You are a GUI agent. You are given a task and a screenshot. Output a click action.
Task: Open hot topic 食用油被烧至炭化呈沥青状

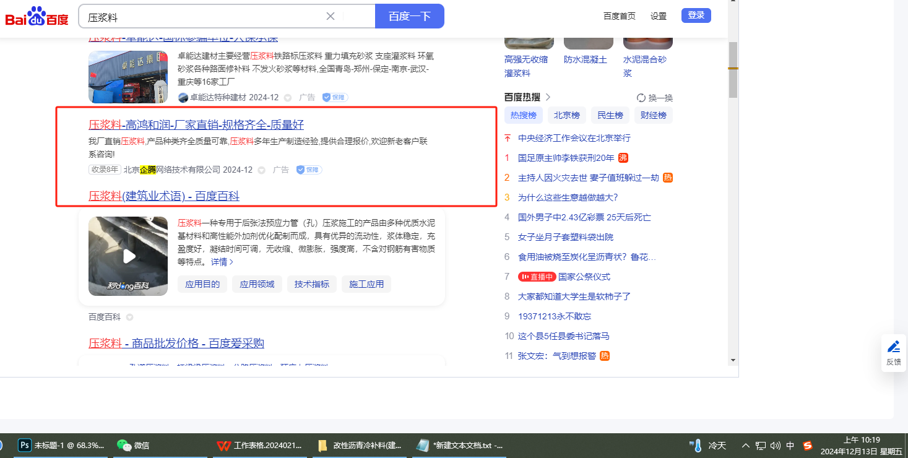click(x=587, y=257)
